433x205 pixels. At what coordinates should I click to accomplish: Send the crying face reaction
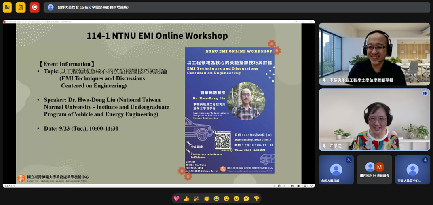click(x=237, y=198)
